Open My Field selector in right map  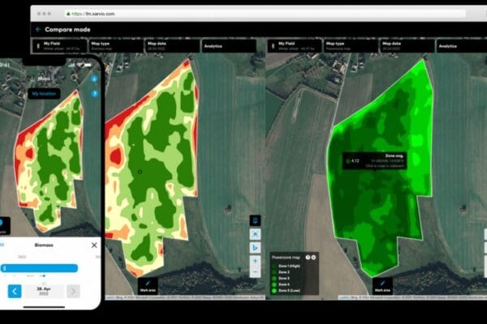[x=295, y=46]
